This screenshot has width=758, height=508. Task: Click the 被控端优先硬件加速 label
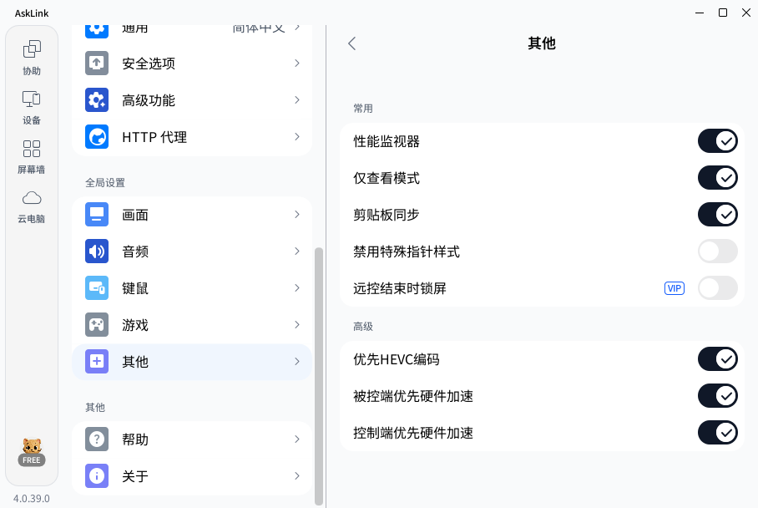click(413, 396)
